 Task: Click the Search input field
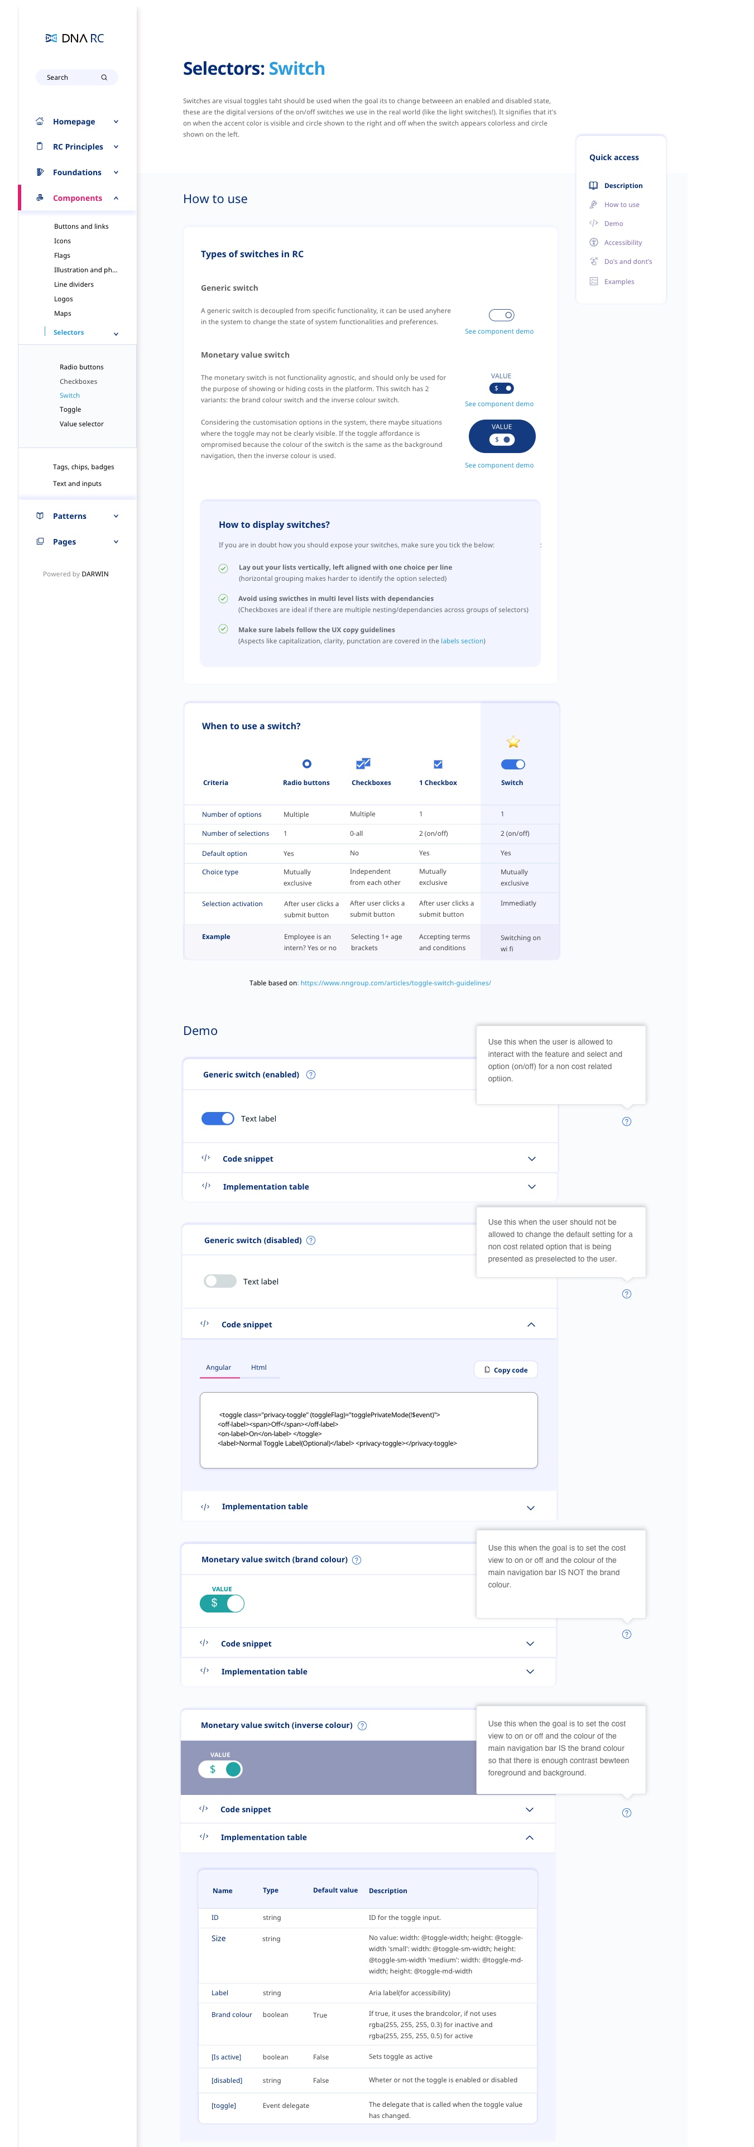point(76,78)
